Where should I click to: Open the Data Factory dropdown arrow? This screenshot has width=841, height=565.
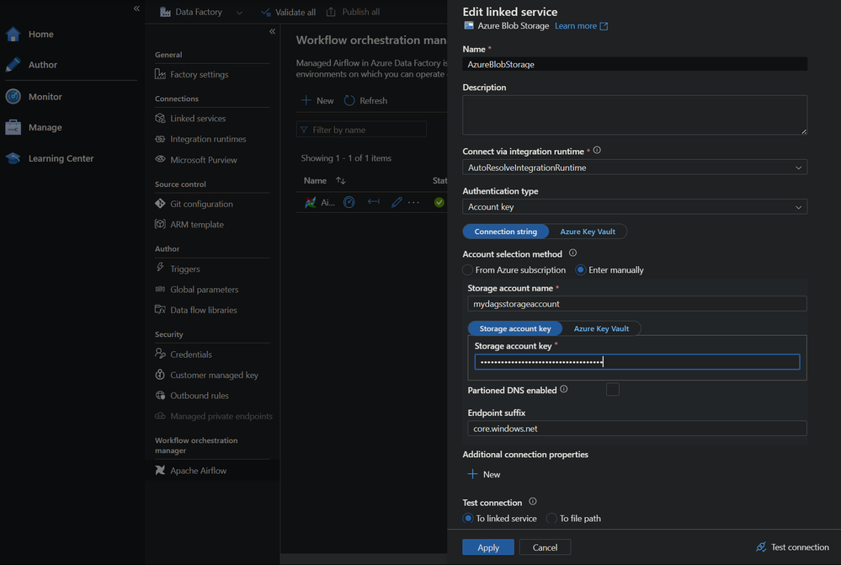[239, 13]
